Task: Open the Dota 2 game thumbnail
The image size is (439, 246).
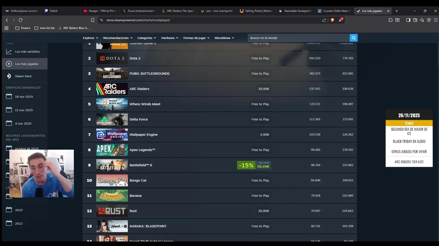Action: click(x=112, y=58)
